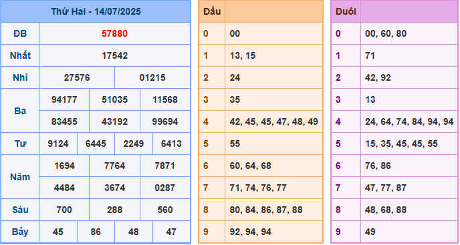Viewport: 460px width, 245px height.
Task: Select Ba prize number 83455
Action: [64, 121]
